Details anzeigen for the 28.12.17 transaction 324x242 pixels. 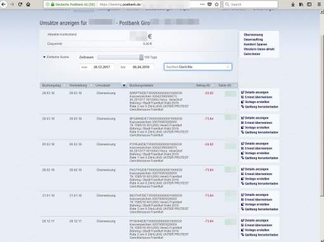254,221
